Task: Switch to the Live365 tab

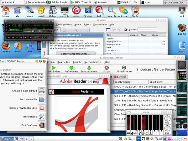Action: click(x=120, y=77)
